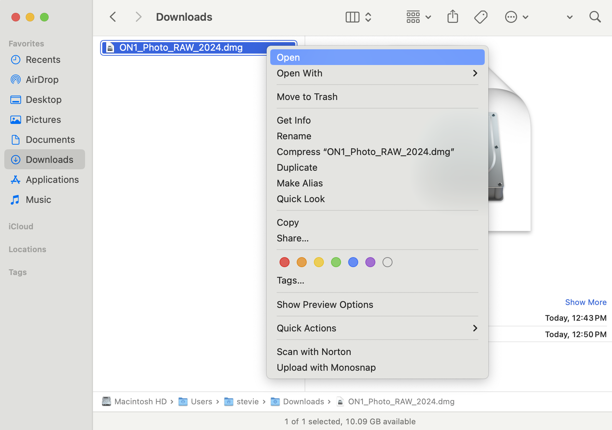Click the Share toolbar icon
The height and width of the screenshot is (430, 612).
453,16
